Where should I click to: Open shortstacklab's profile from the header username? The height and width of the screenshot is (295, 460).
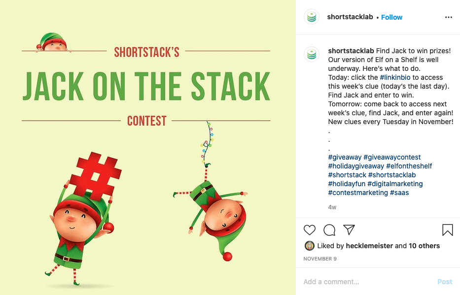pyautogui.click(x=350, y=17)
